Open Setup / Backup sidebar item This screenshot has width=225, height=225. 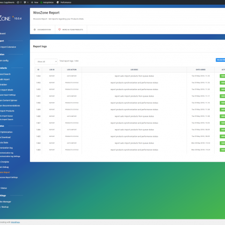[4, 207]
